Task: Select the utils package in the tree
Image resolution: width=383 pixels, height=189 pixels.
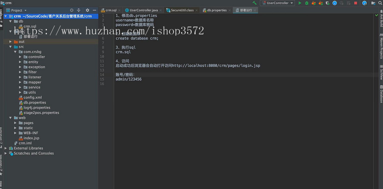Action: 32,92
